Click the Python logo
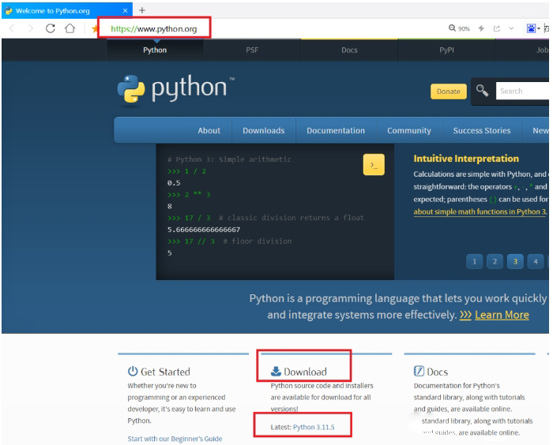Viewport: 553px width, 445px height. point(175,89)
